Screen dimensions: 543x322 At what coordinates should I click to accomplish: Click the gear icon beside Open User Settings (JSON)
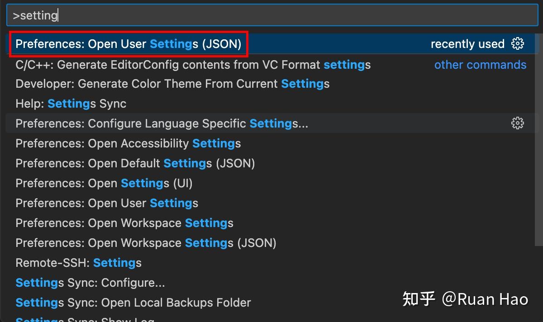518,43
